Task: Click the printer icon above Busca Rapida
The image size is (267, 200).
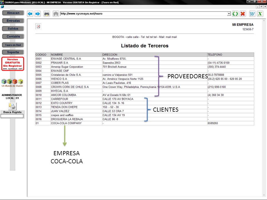Action: tap(13, 106)
